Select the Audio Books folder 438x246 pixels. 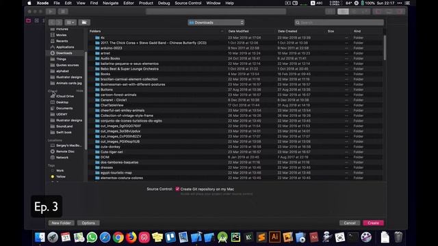pos(110,59)
